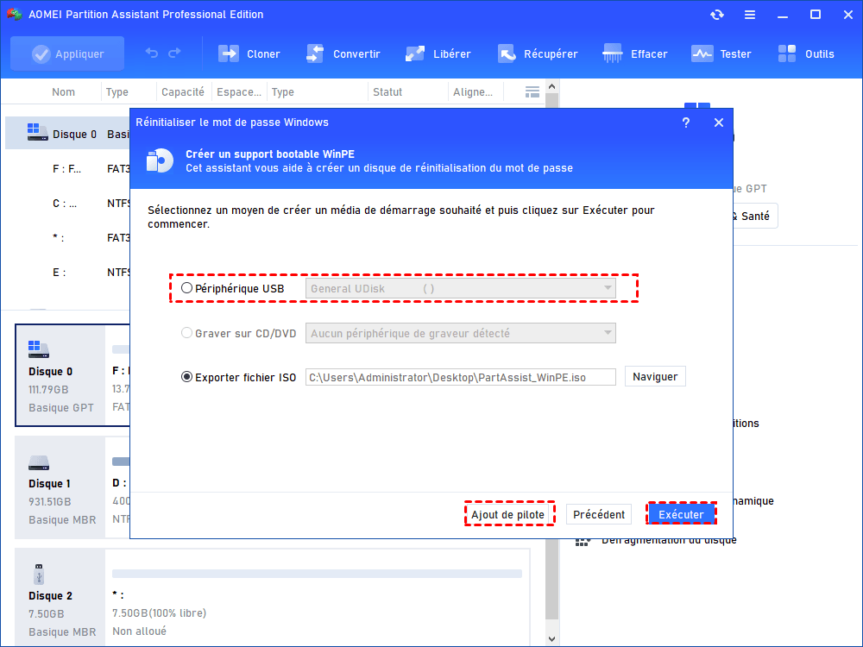
Task: Click the Naviguer browse button
Action: [655, 377]
